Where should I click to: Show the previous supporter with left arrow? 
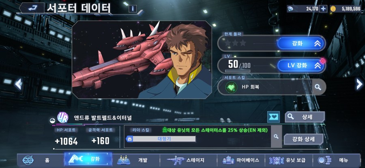tap(19, 84)
